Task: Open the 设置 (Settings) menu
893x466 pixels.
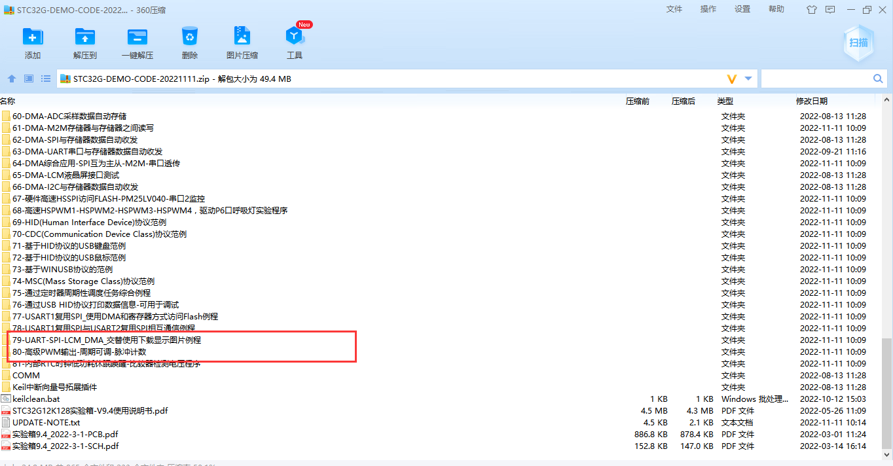Action: click(742, 9)
